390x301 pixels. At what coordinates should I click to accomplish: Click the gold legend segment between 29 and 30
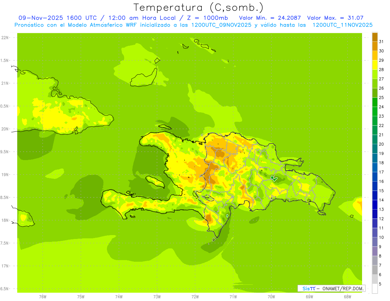pyautogui.click(x=375, y=56)
